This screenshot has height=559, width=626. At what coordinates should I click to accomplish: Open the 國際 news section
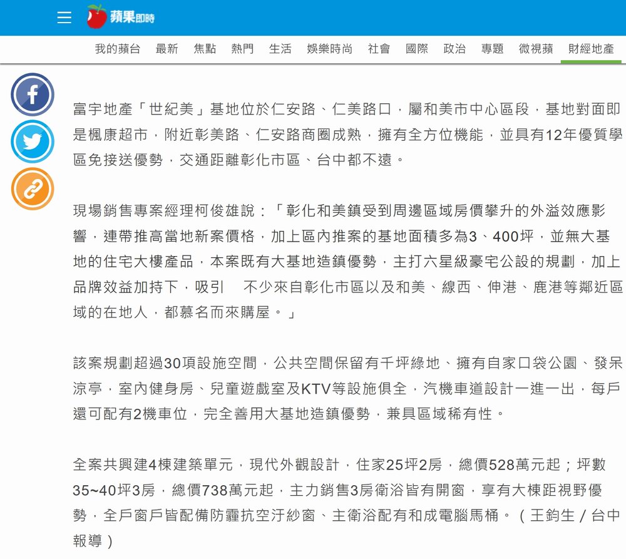417,49
